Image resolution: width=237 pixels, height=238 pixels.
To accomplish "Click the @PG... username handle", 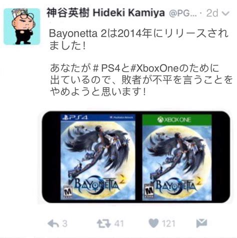I will [183, 14].
